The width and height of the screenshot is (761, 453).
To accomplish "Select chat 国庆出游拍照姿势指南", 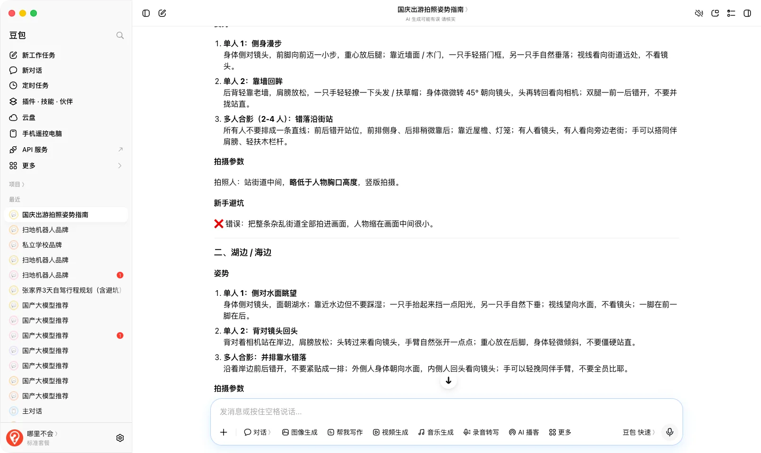I will tap(66, 215).
